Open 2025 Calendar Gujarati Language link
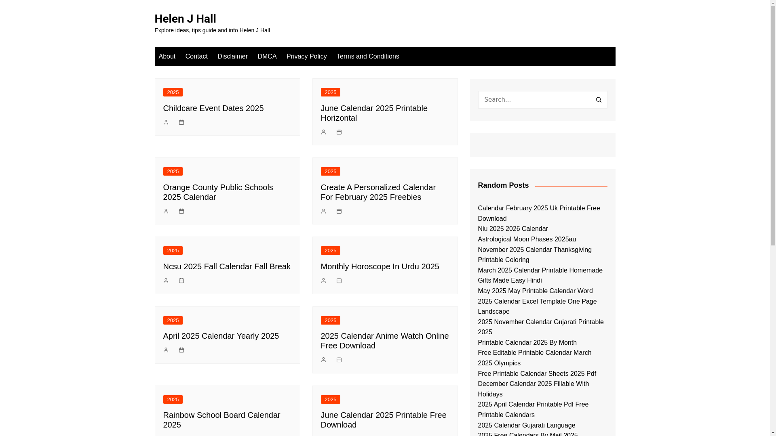 coord(526,426)
